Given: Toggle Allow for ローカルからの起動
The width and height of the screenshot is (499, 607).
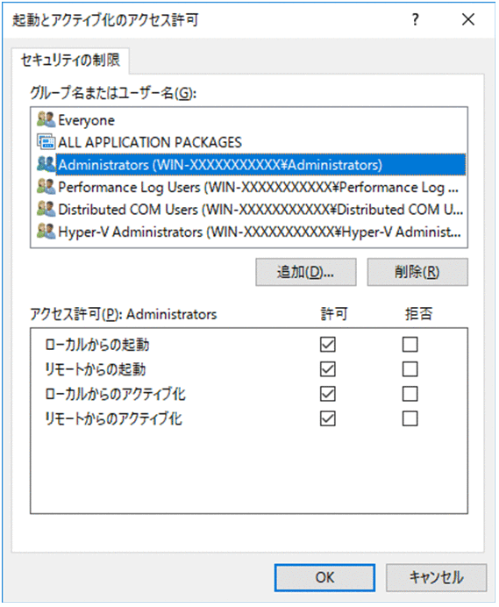Looking at the screenshot, I should click(327, 344).
